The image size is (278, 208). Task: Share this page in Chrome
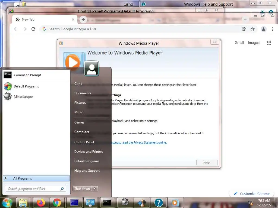click(x=244, y=29)
